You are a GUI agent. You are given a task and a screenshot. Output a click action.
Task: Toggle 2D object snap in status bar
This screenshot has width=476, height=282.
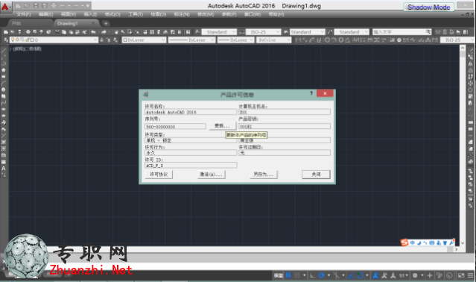tap(360, 275)
